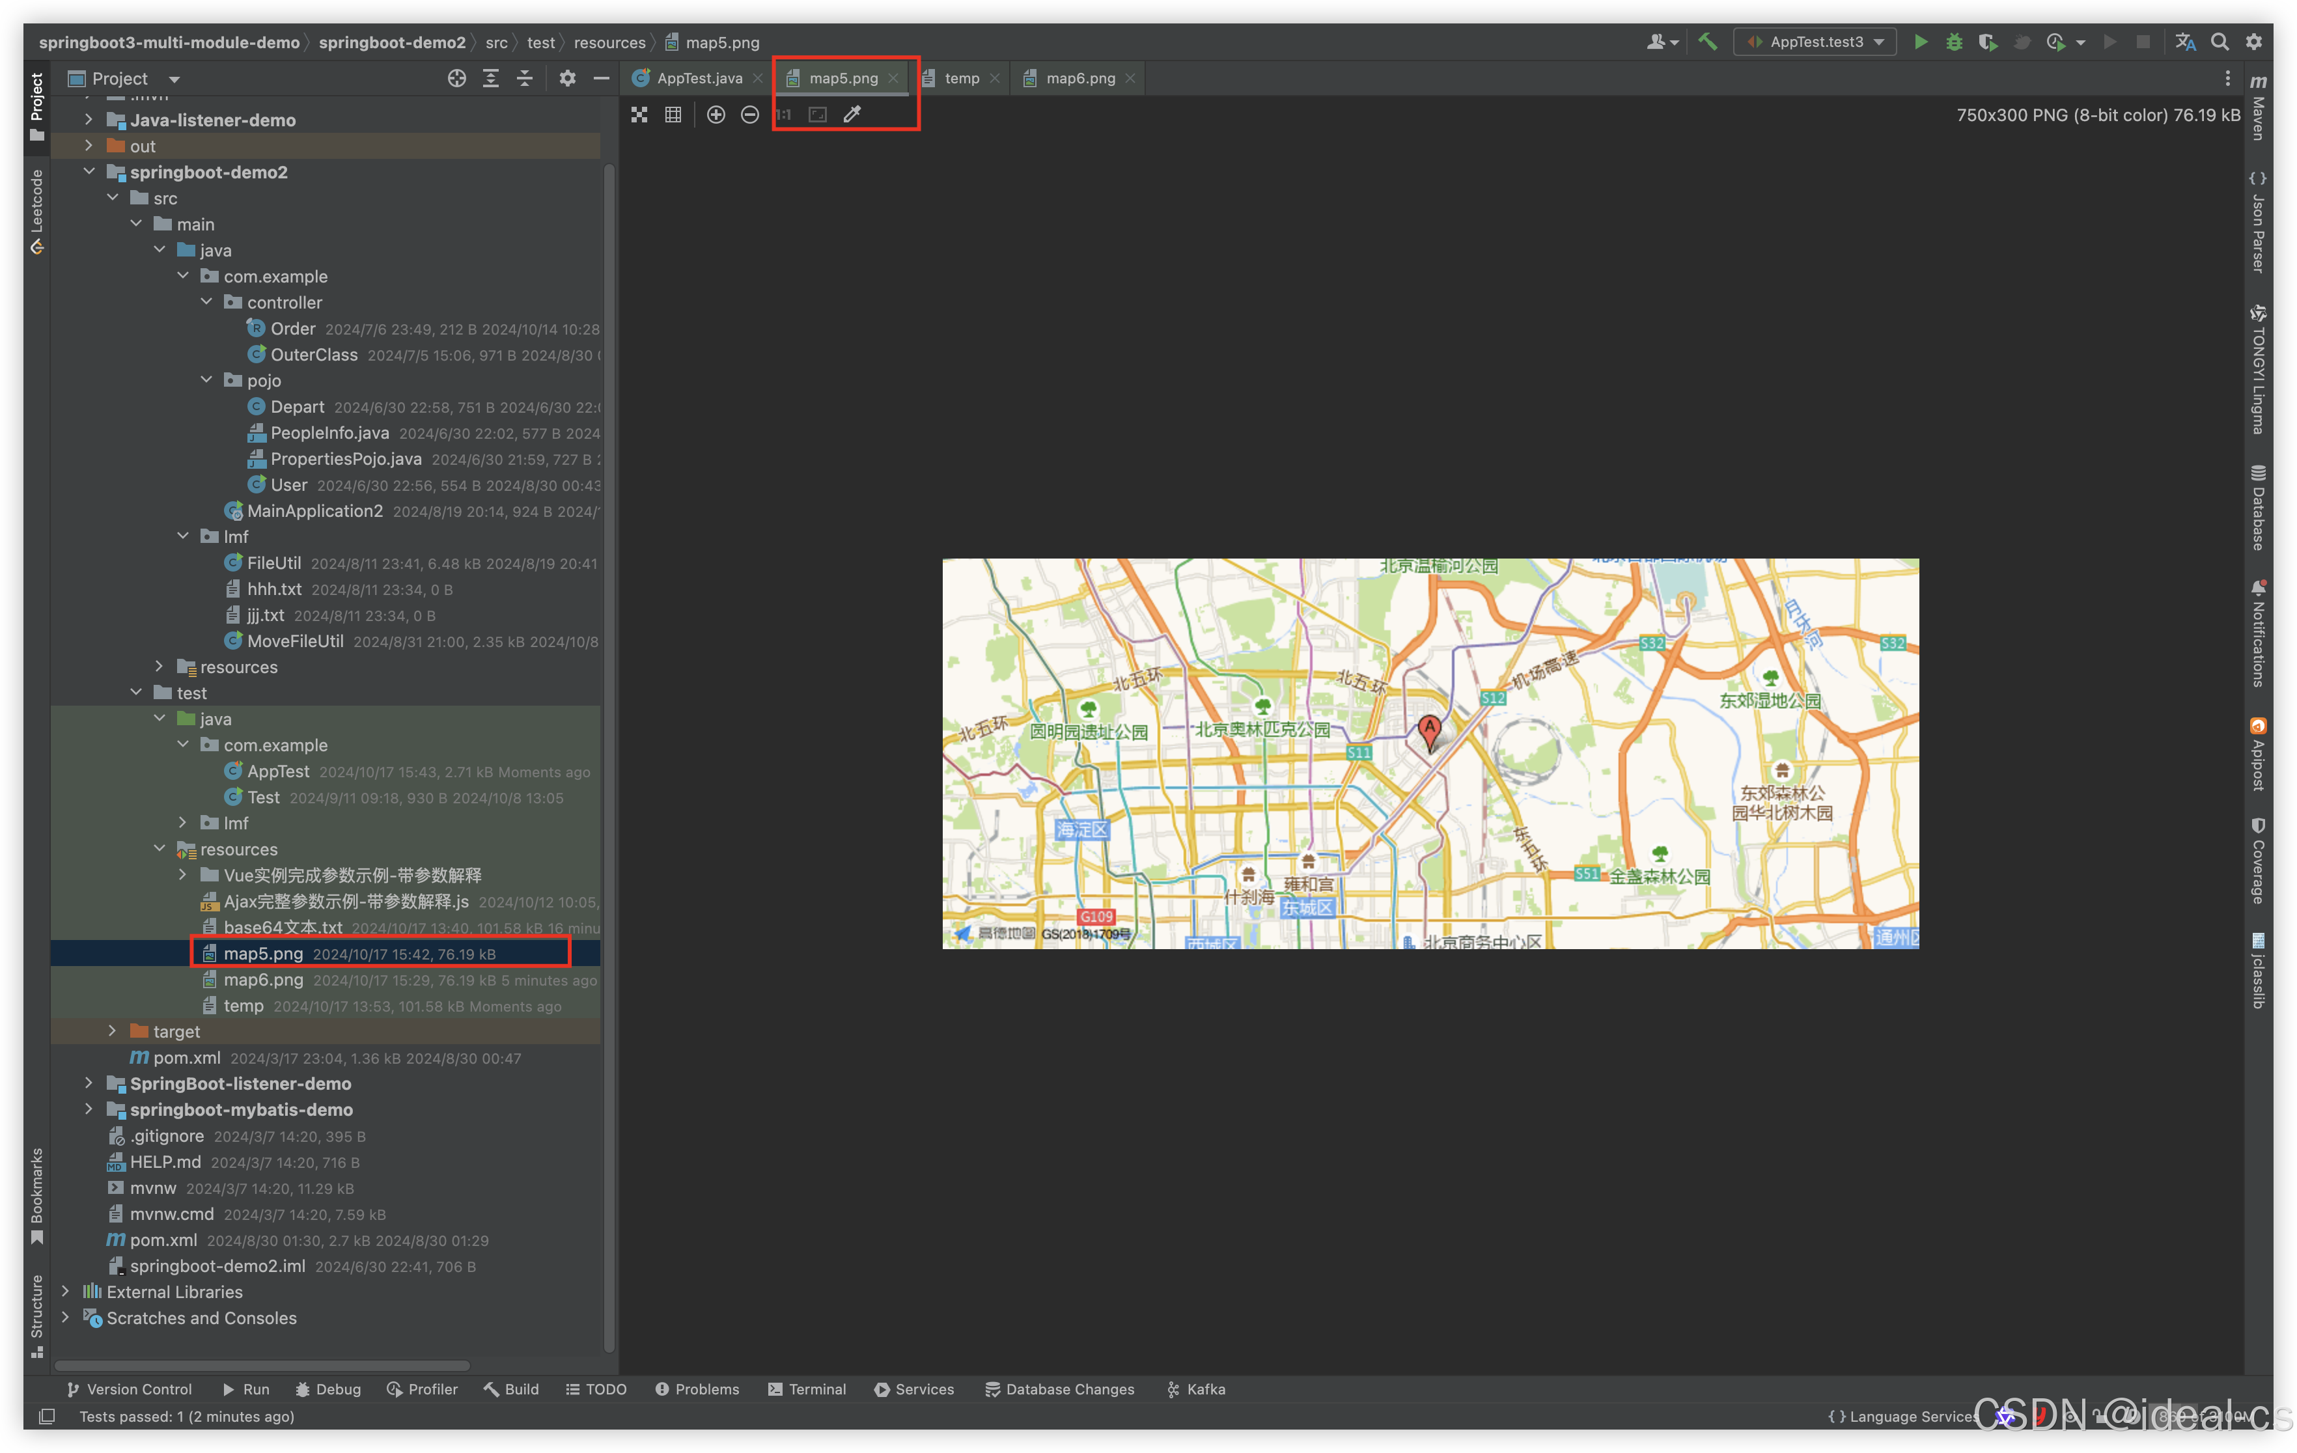
Task: Open Search Everywhere magnifier icon
Action: [x=2220, y=42]
